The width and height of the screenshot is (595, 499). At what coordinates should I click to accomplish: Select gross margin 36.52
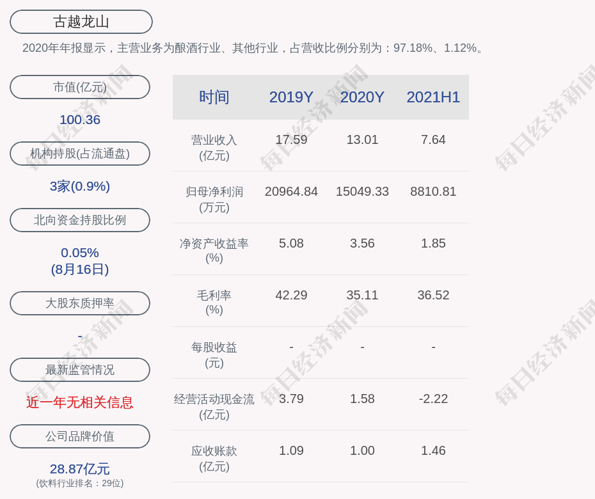(433, 295)
